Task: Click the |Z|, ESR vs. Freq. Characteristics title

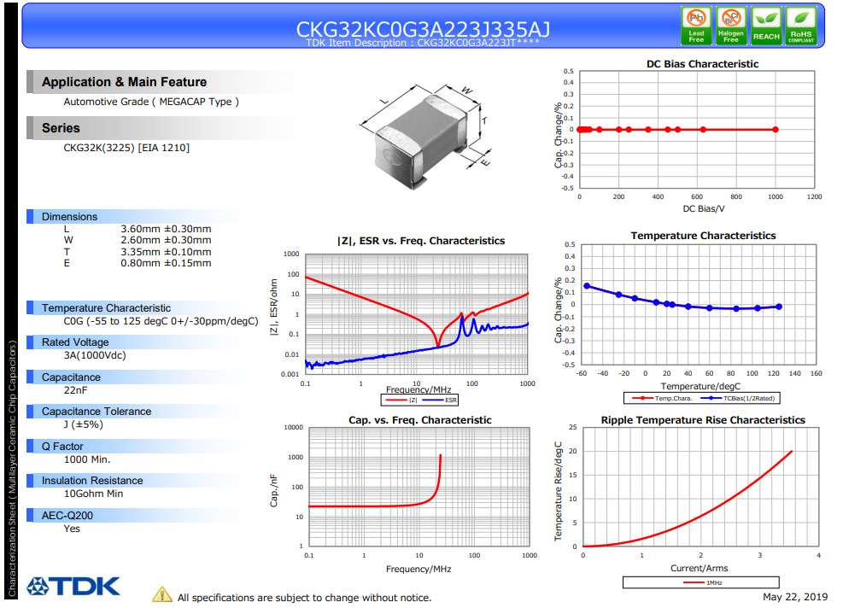Action: pos(421,241)
